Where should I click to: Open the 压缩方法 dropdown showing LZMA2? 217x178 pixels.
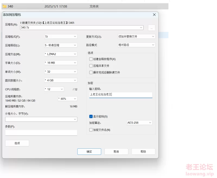(x=60, y=54)
